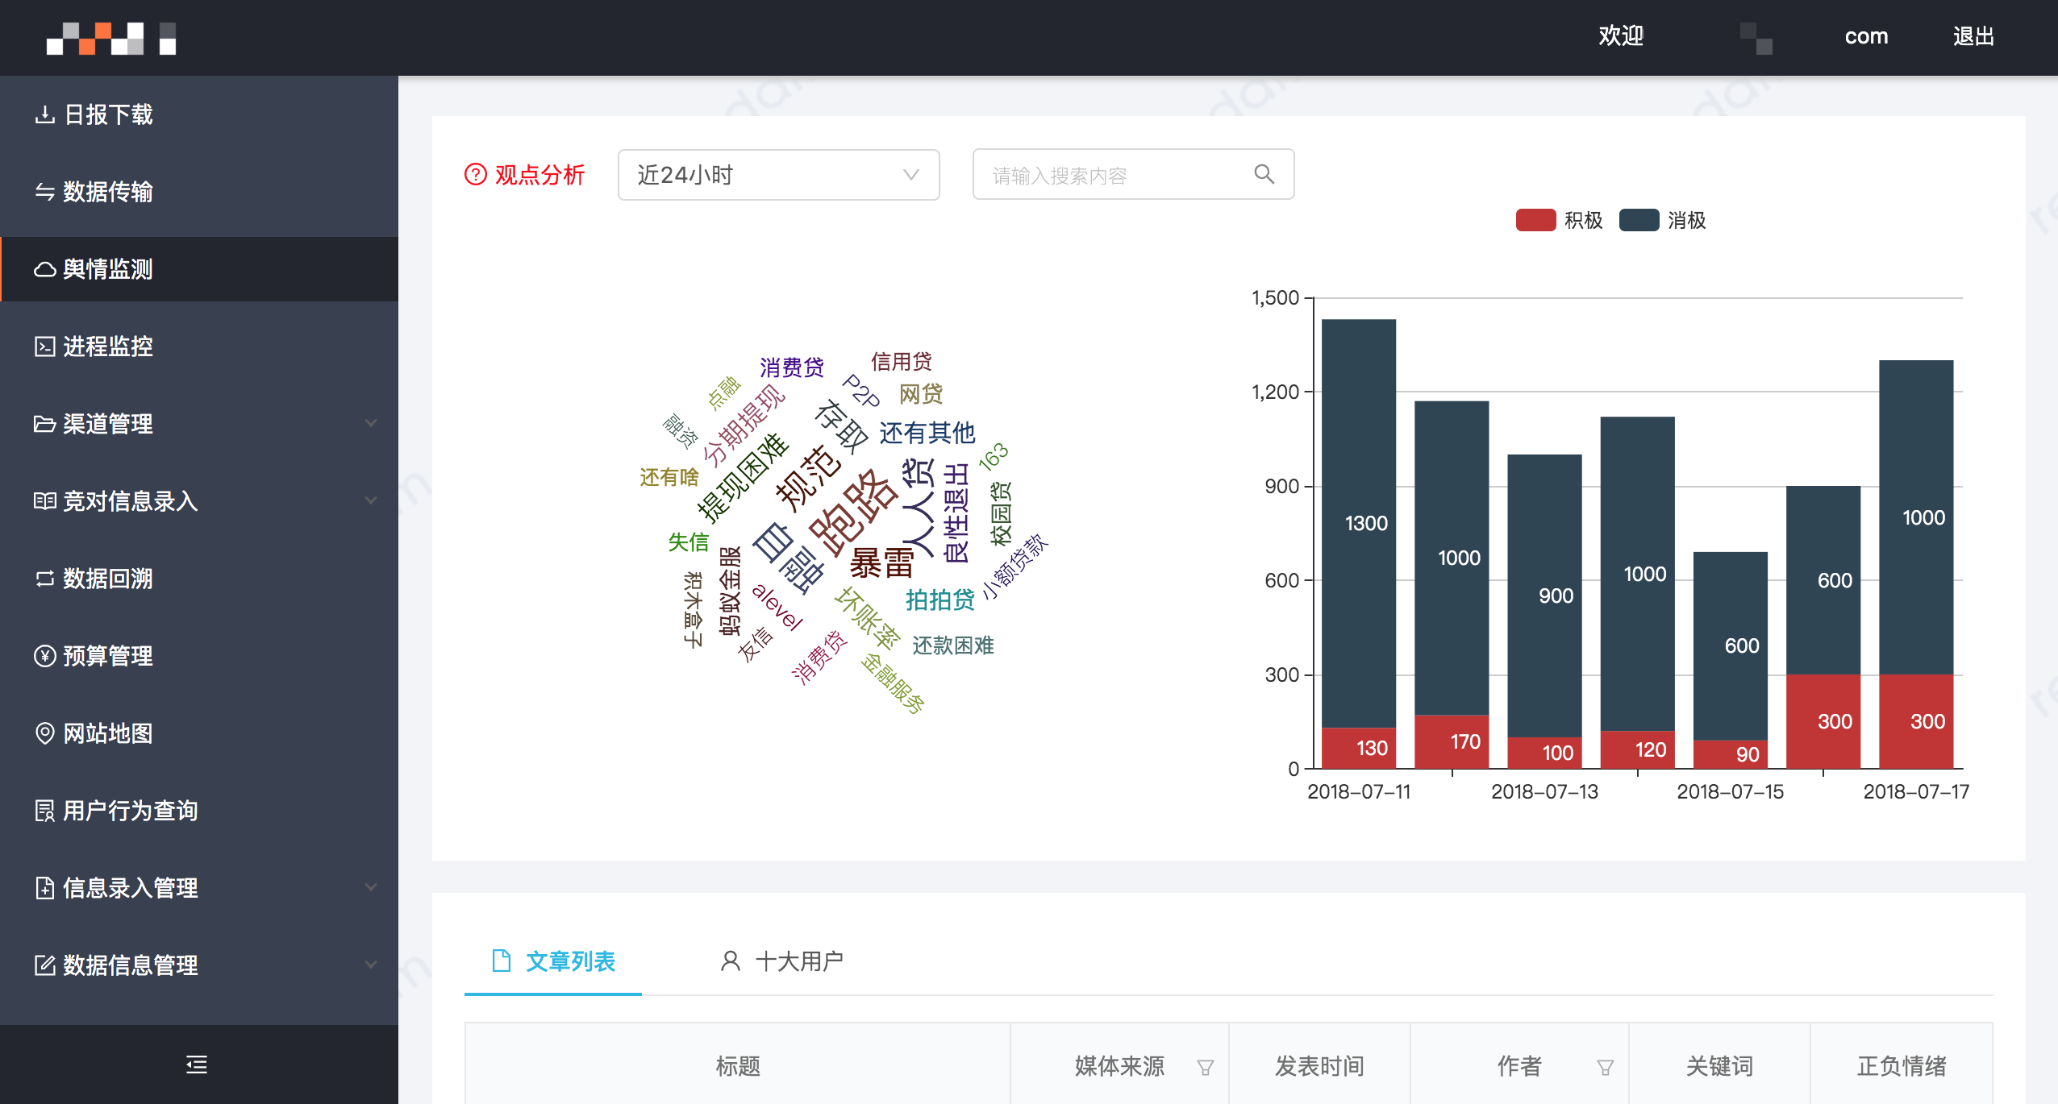Click the 跑路 word in the cloud
Image resolution: width=2058 pixels, height=1104 pixels.
coord(853,513)
